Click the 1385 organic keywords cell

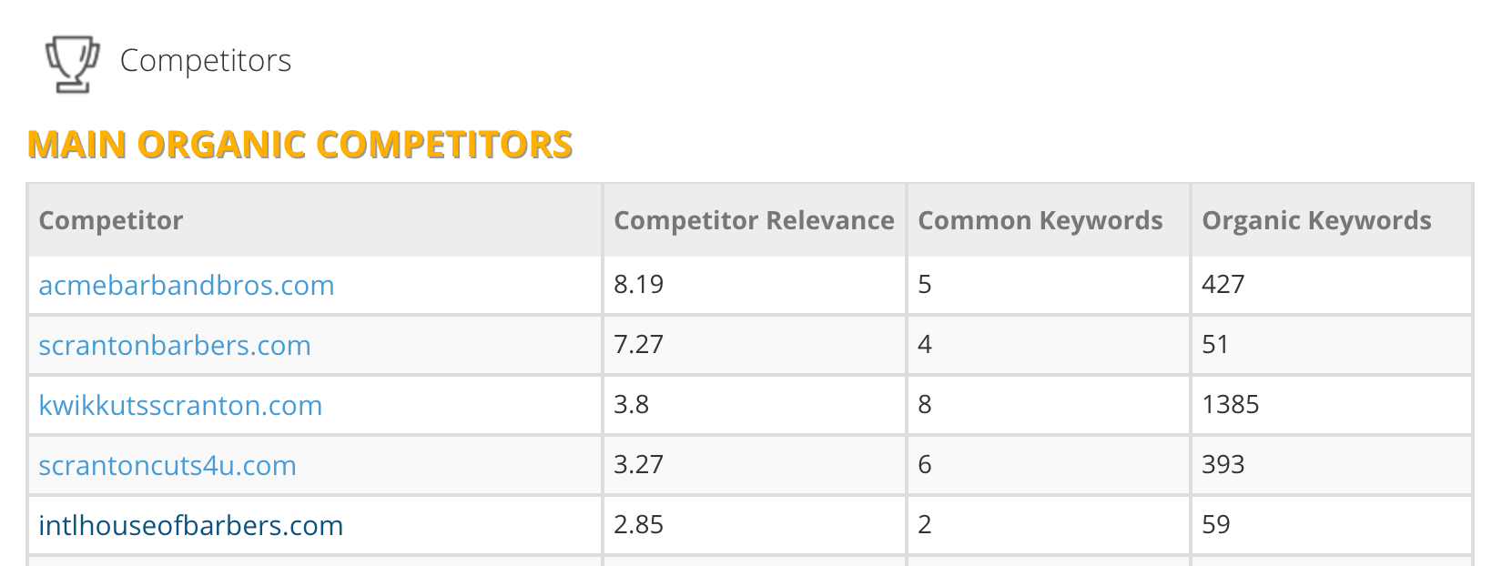point(1231,405)
